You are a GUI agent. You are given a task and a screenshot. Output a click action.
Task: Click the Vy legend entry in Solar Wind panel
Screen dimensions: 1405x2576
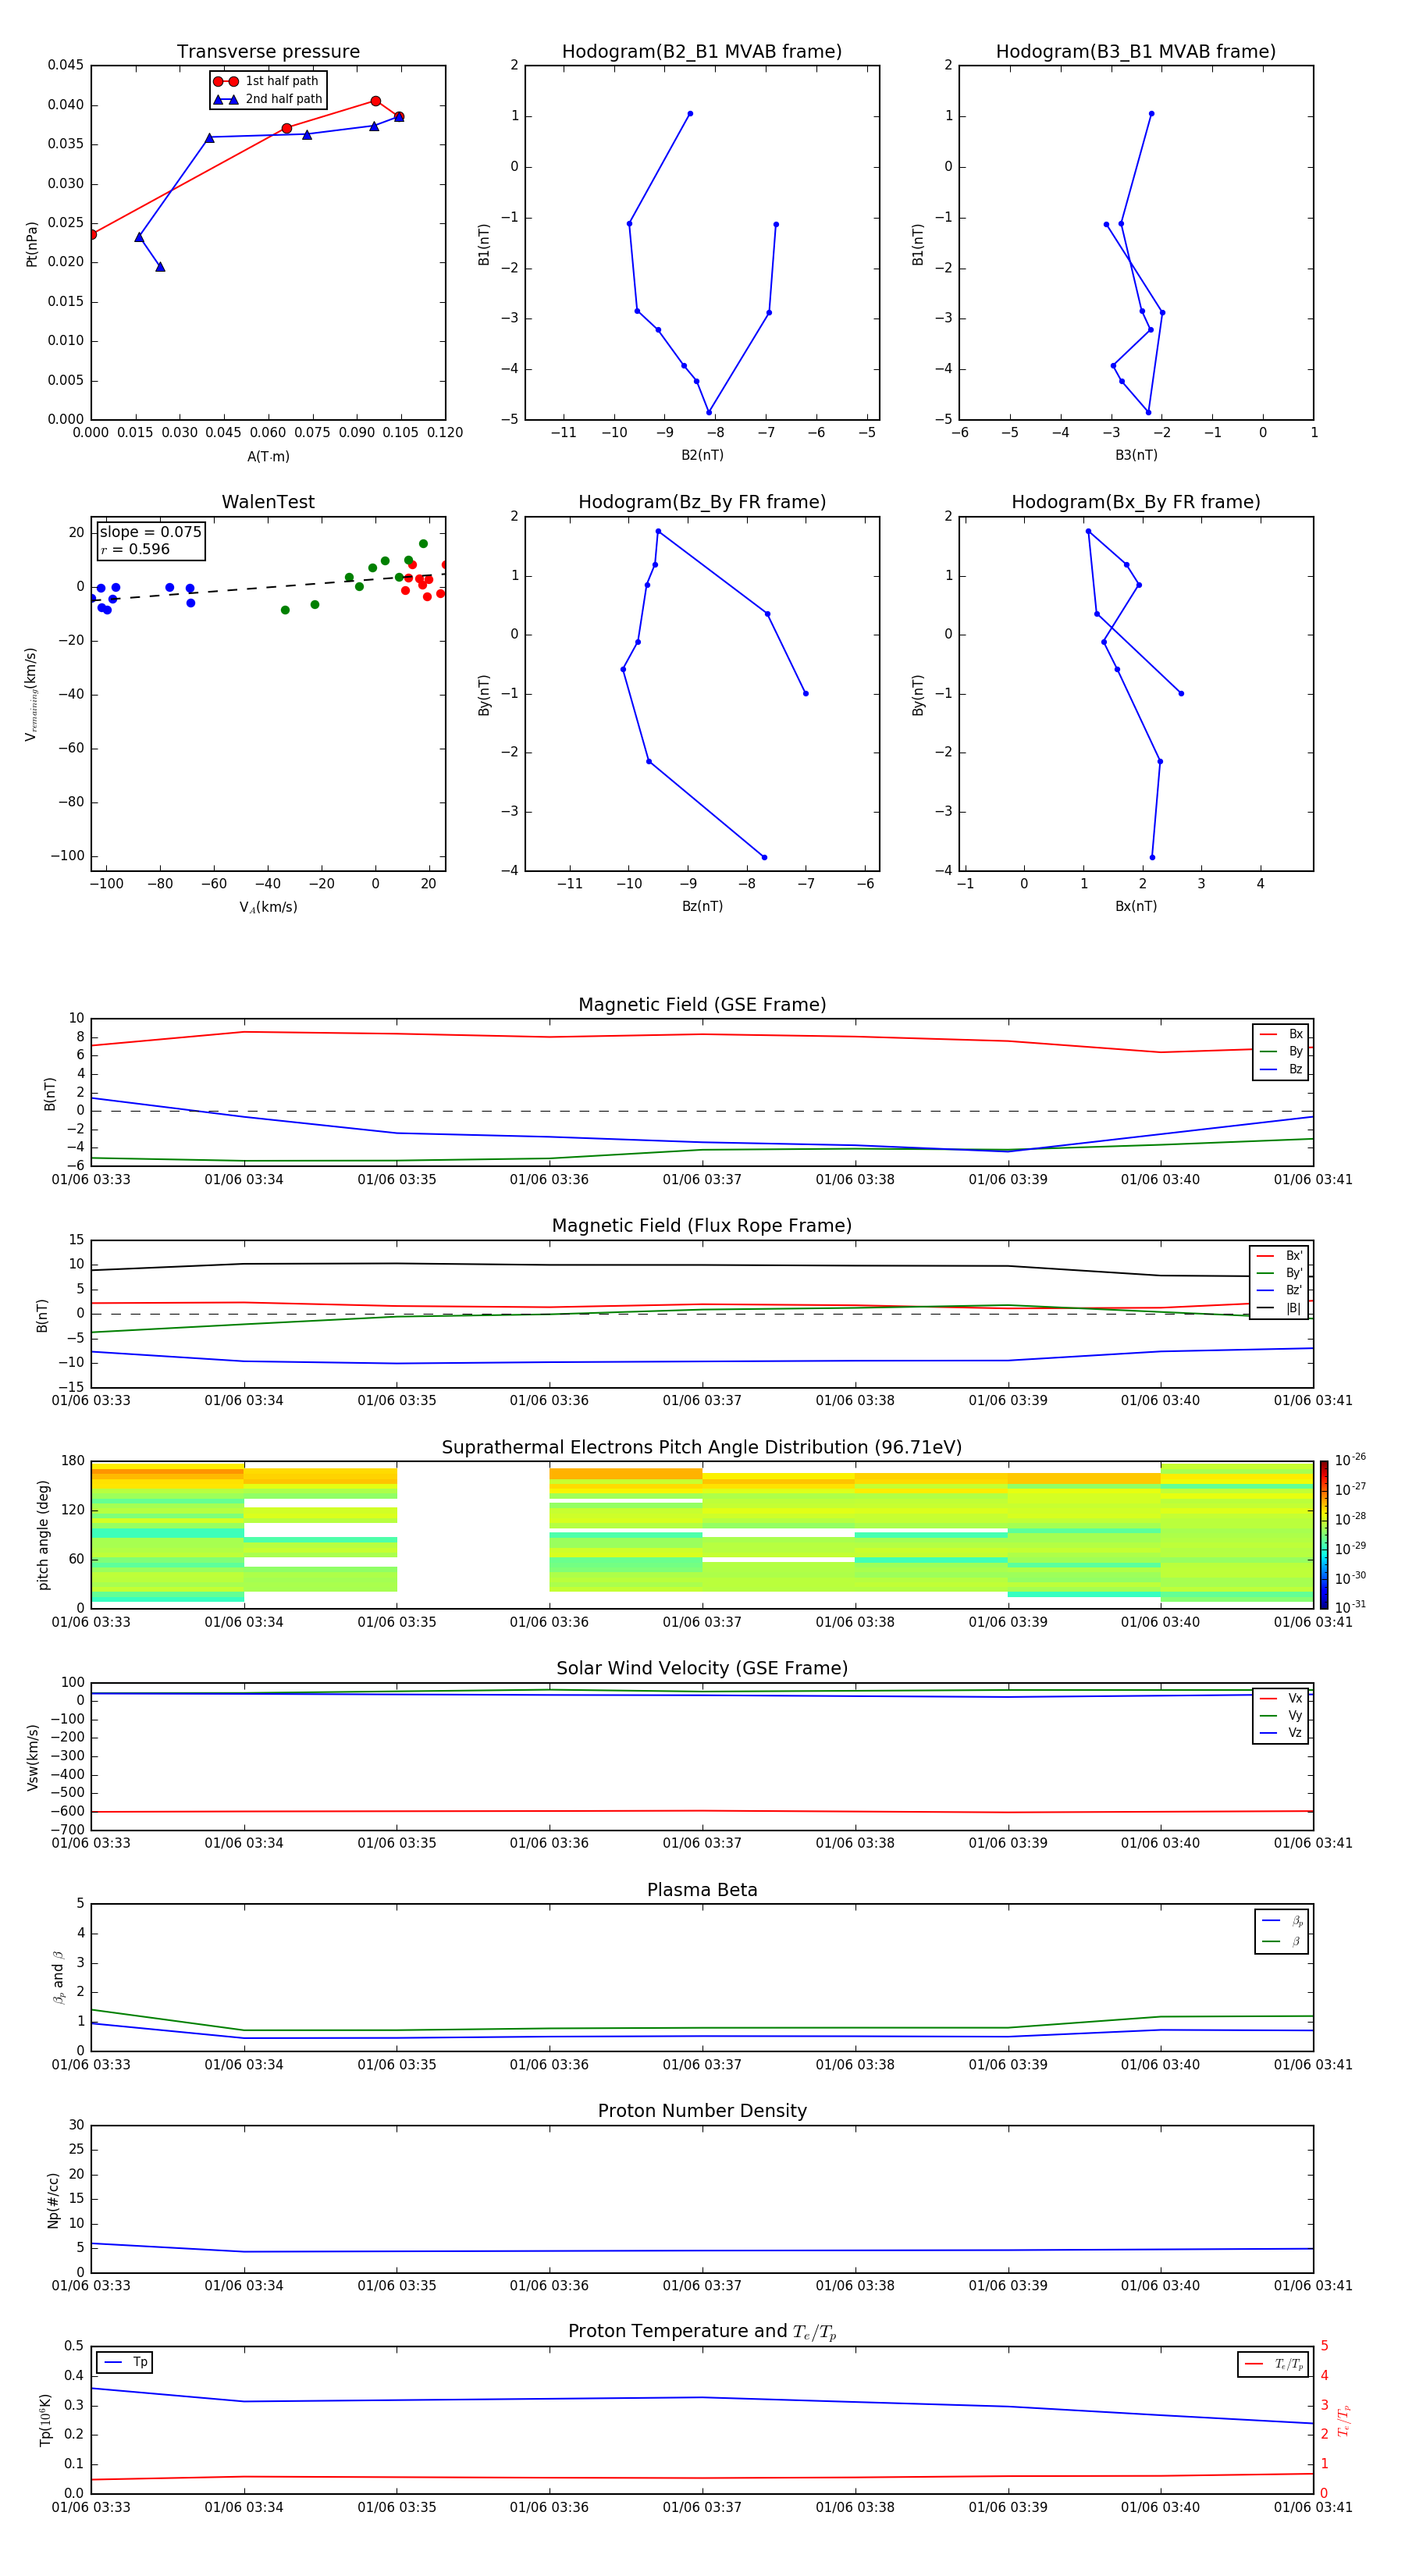point(1281,1716)
